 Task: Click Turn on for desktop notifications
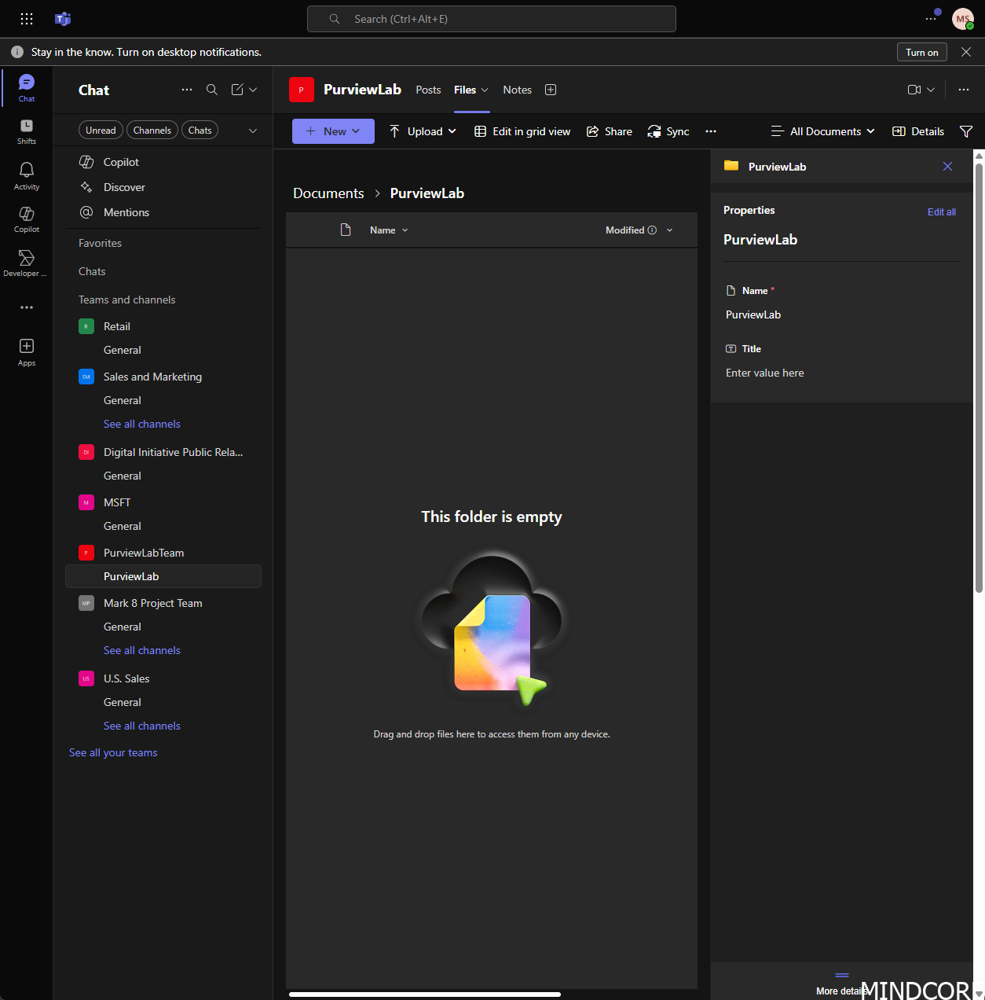point(921,52)
